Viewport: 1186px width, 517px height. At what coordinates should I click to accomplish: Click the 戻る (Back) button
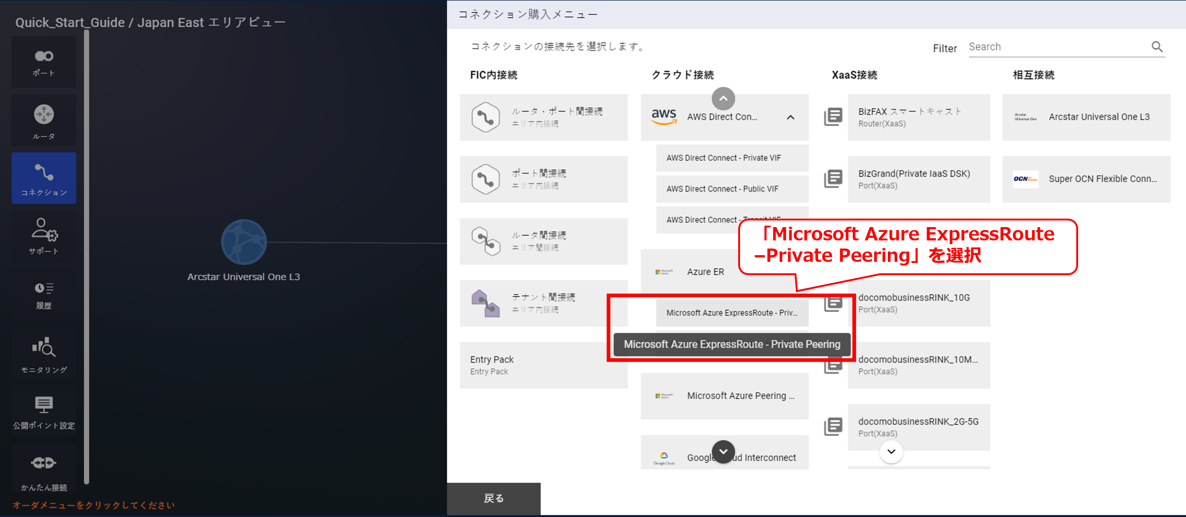point(494,498)
